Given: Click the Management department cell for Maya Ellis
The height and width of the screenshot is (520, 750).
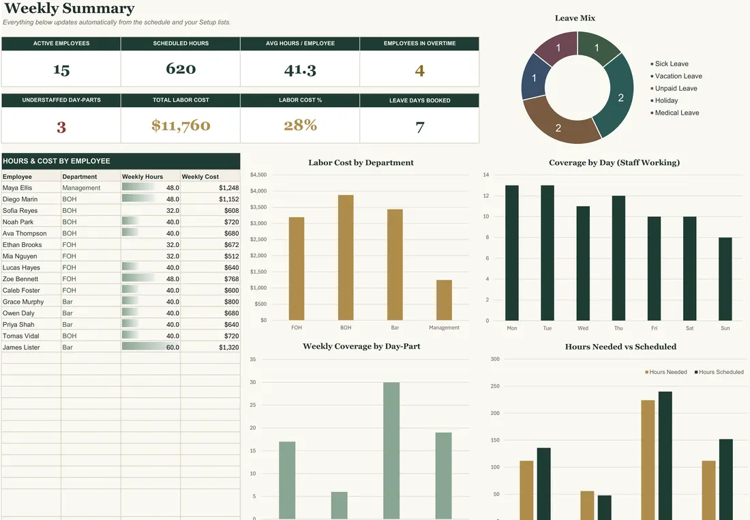Looking at the screenshot, I should [91, 188].
